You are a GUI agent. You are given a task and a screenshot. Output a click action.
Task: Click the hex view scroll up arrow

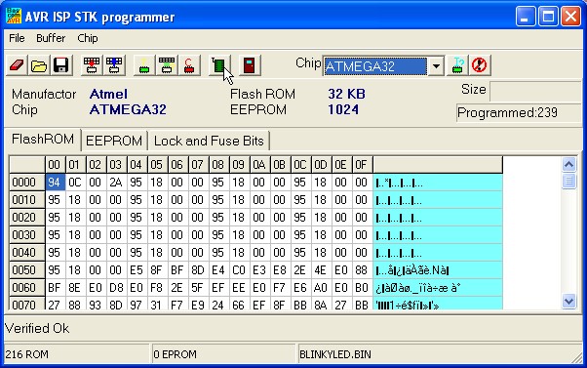click(568, 165)
